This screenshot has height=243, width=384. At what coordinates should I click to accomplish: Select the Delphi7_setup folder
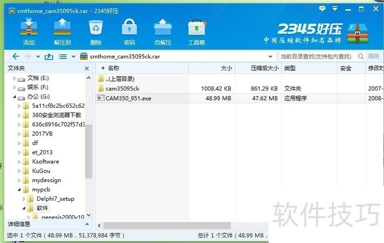(55, 199)
